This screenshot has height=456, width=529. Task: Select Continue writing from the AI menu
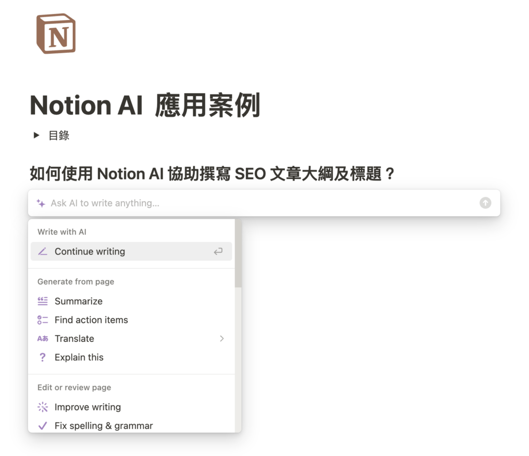click(131, 251)
